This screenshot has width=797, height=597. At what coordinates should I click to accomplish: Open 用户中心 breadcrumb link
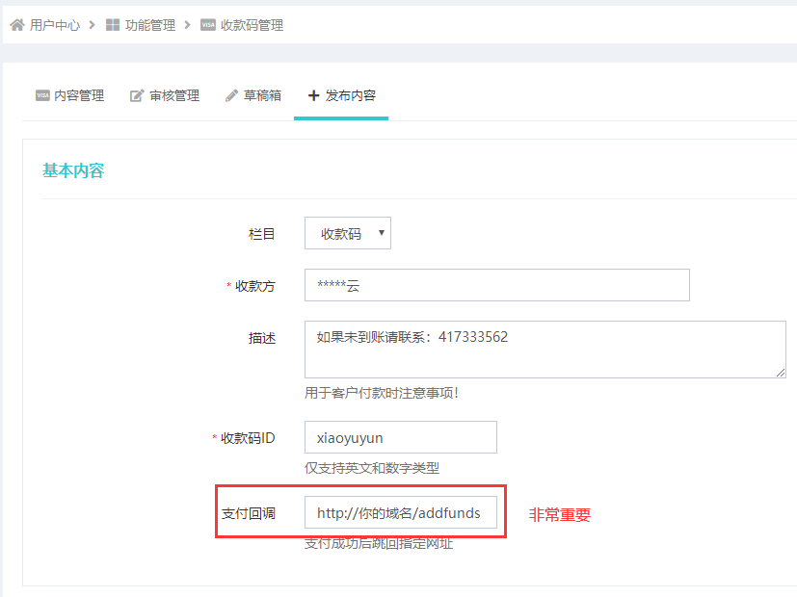55,25
